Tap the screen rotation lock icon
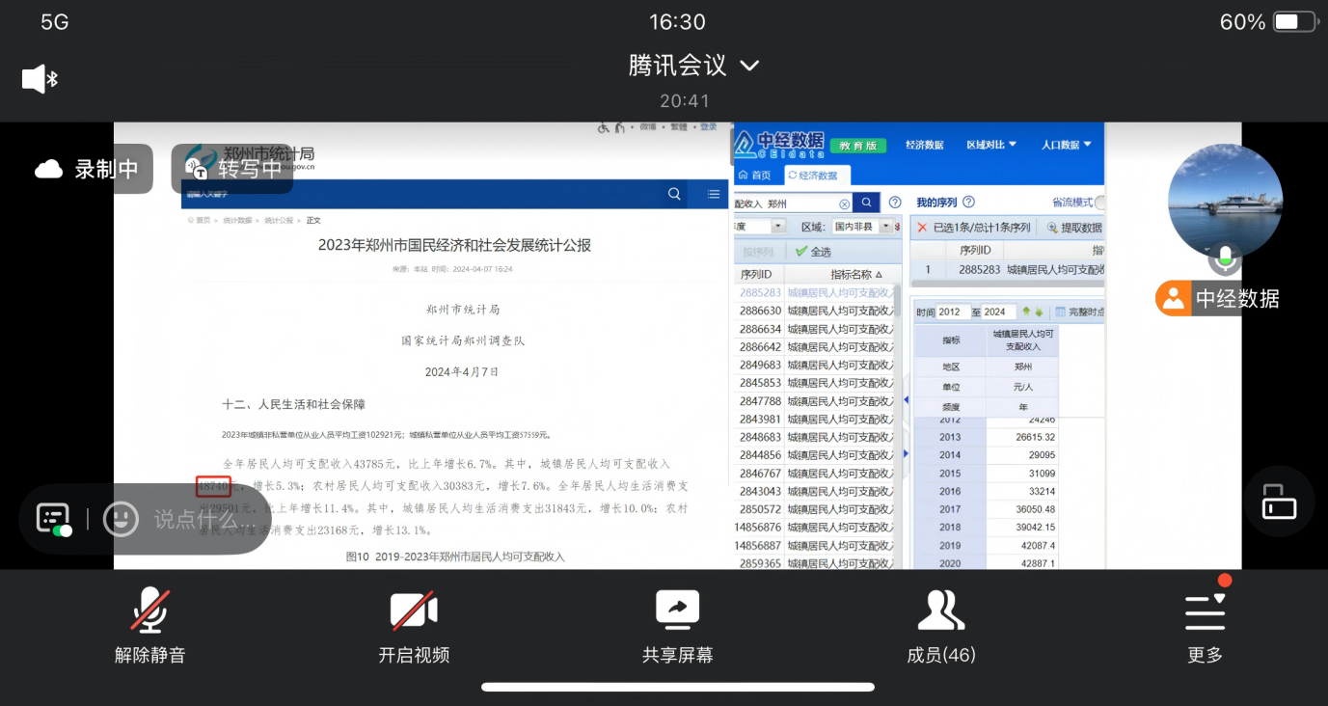The height and width of the screenshot is (706, 1328). click(x=1279, y=502)
